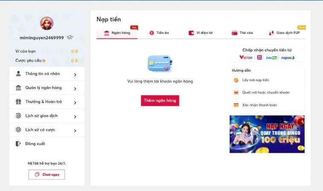Expand the Thông tin cá nhân chevron
Viewport: 323px width, 191px height.
pos(75,75)
